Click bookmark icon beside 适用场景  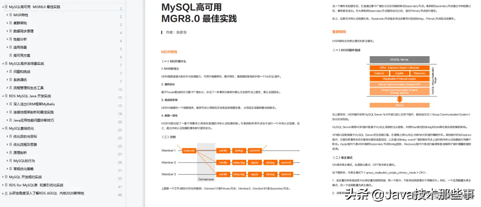pos(11,48)
